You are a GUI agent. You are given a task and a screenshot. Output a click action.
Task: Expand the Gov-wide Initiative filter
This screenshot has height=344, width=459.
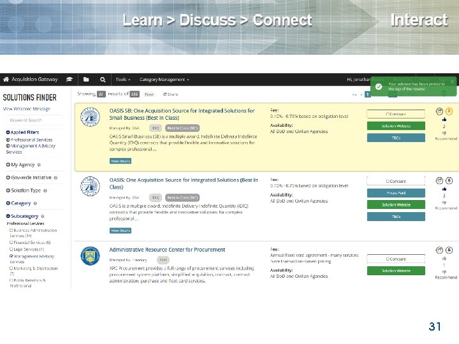8,178
